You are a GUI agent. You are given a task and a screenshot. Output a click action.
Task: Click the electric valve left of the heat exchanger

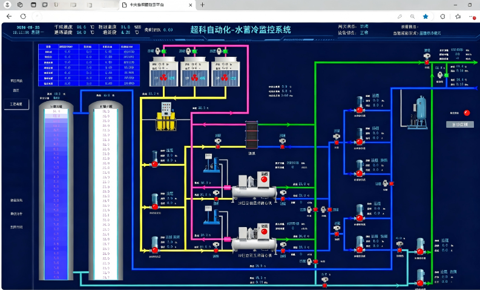coord(218,143)
